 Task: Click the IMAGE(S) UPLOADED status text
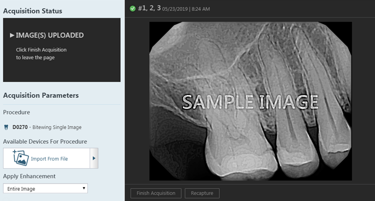pyautogui.click(x=50, y=35)
